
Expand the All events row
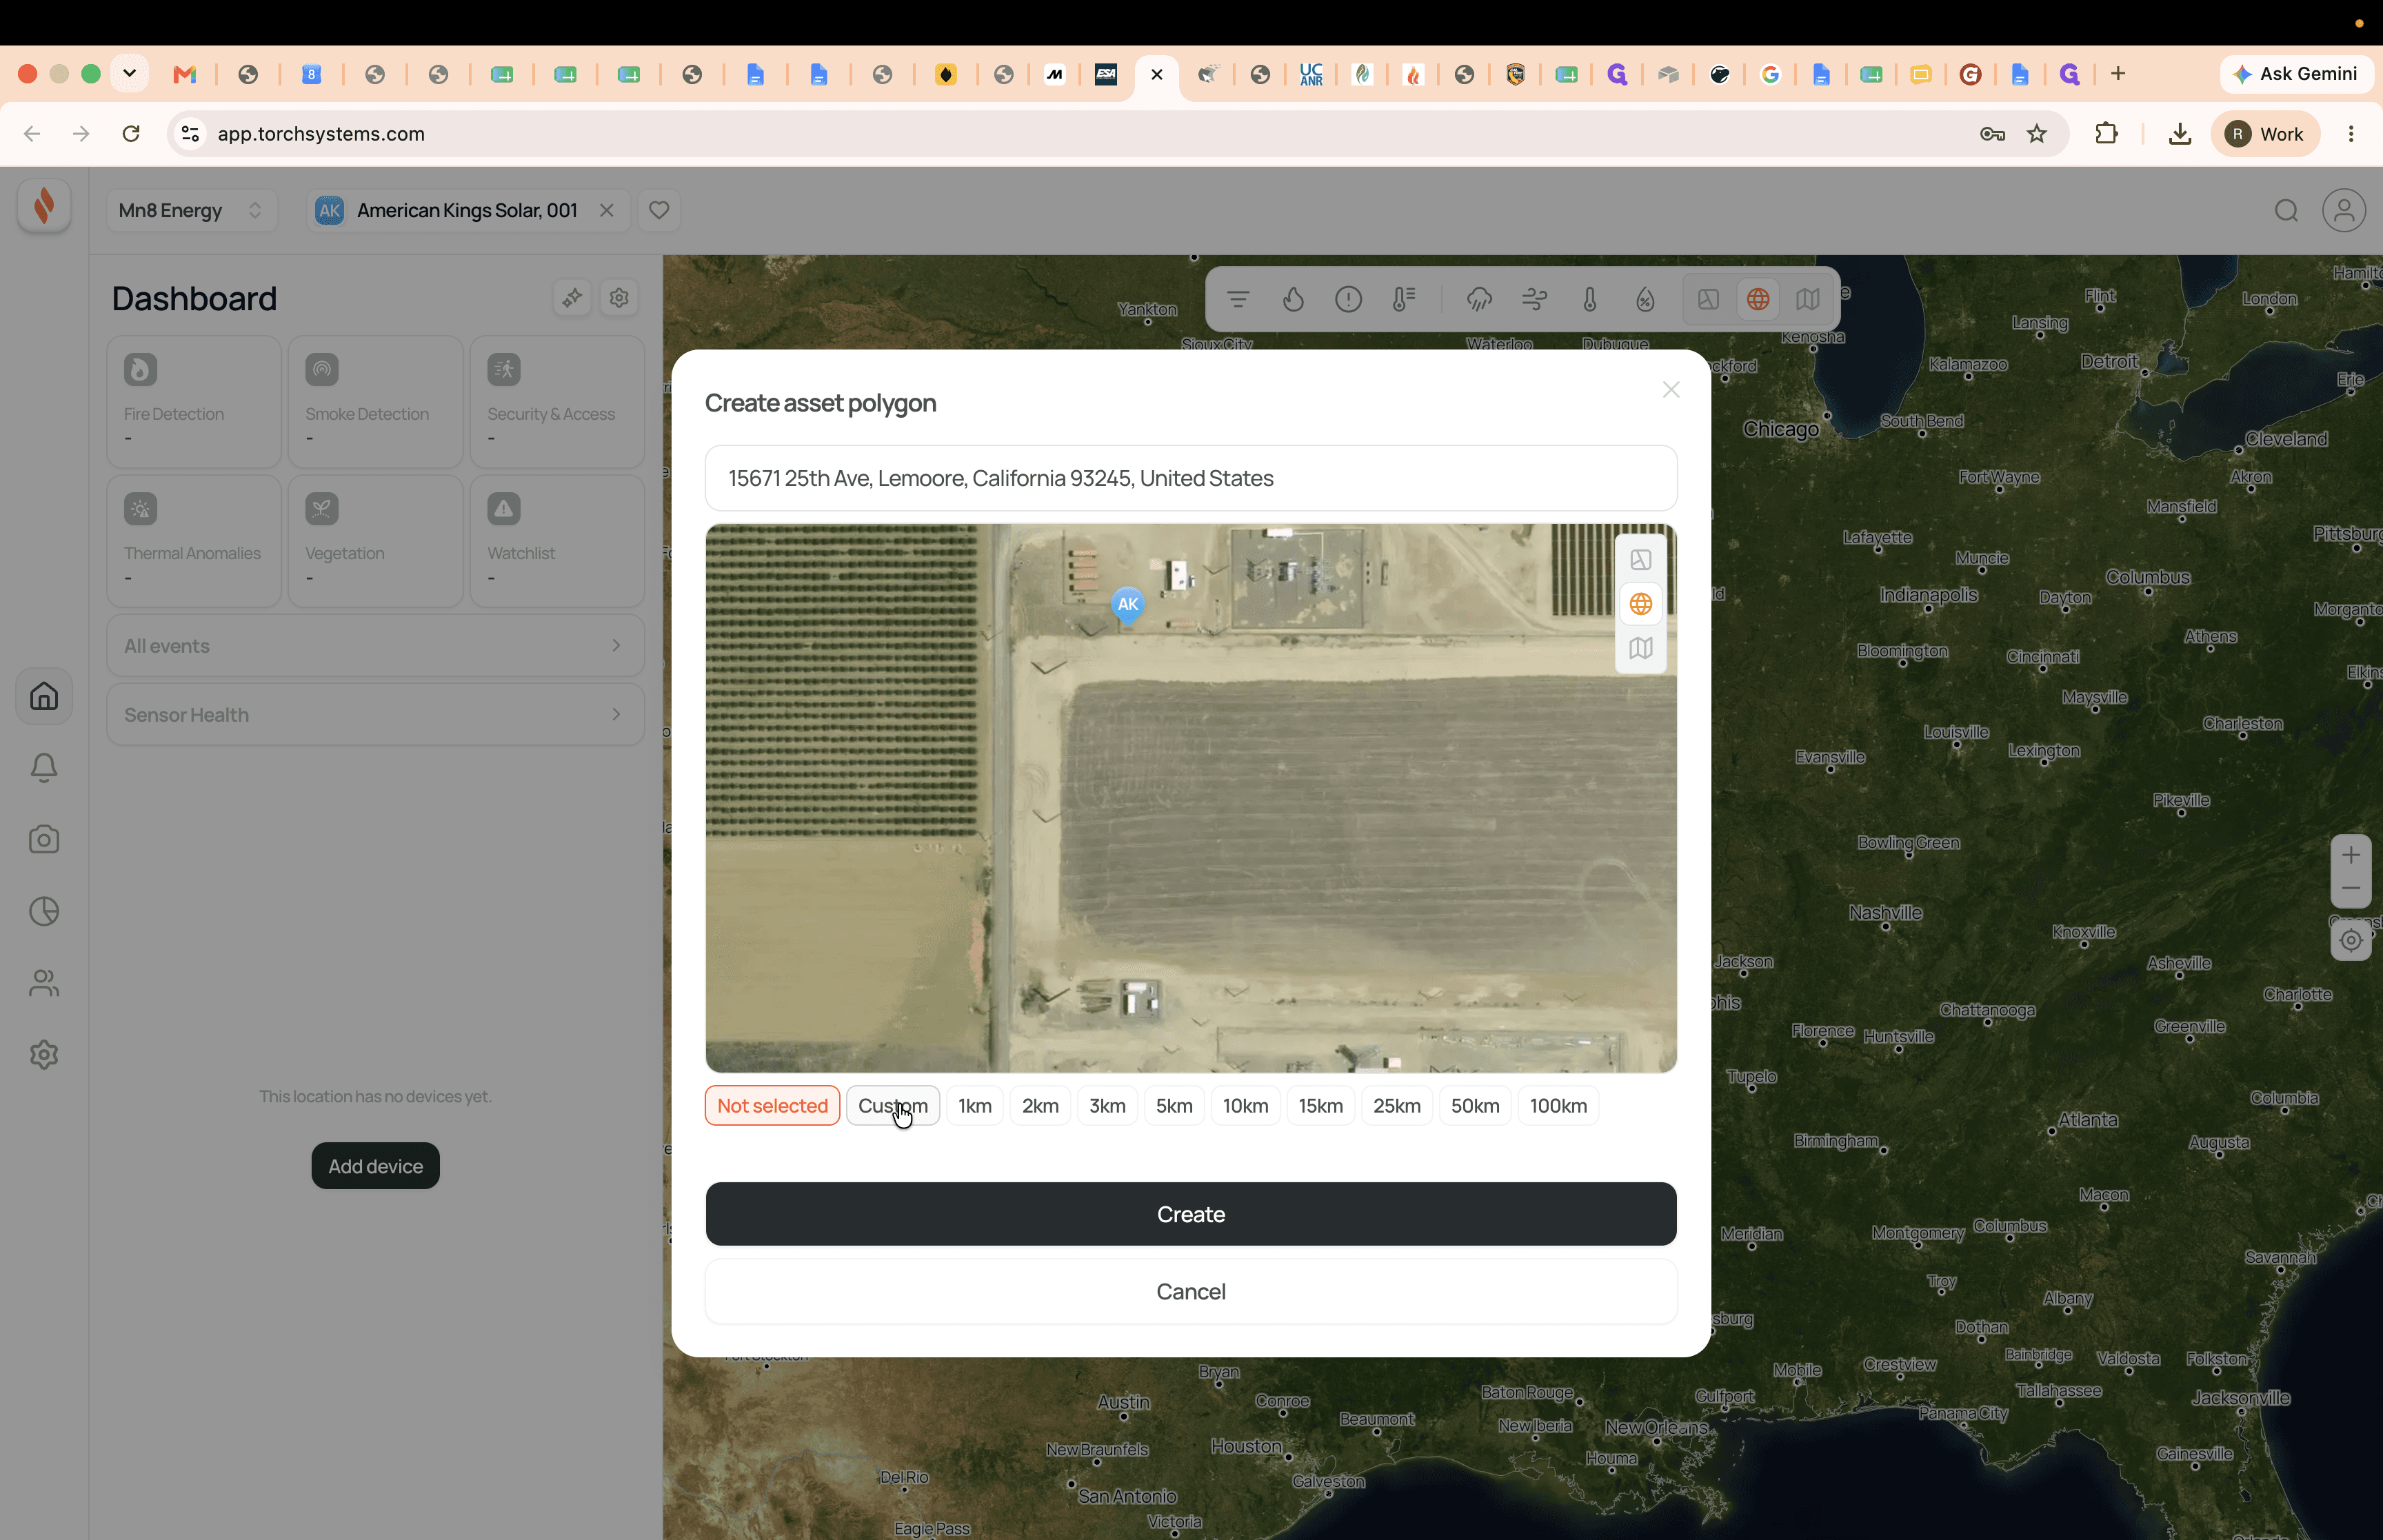(375, 646)
